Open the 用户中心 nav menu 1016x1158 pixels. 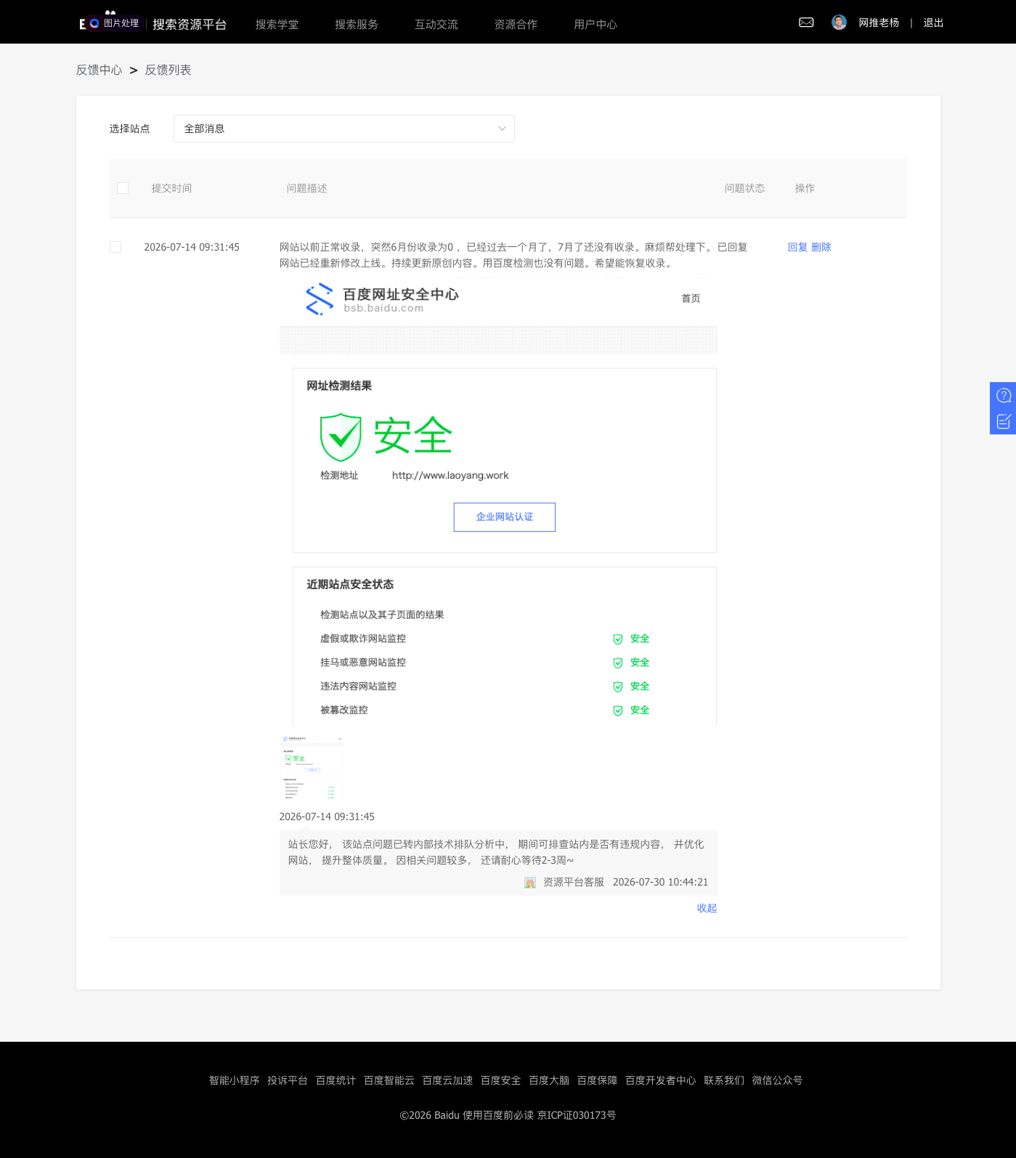pyautogui.click(x=596, y=25)
